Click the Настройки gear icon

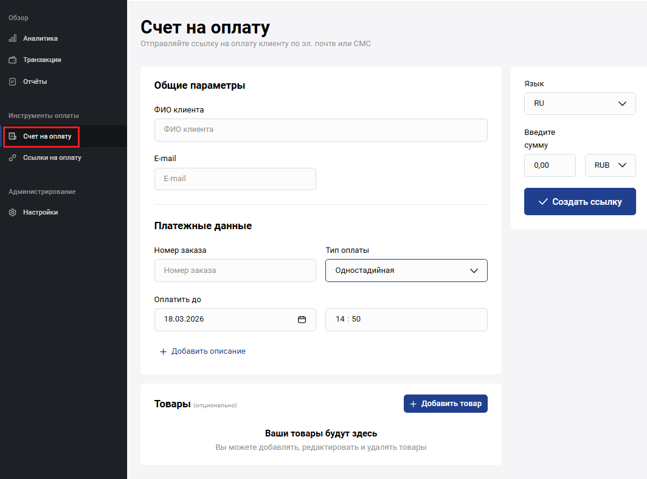coord(12,213)
